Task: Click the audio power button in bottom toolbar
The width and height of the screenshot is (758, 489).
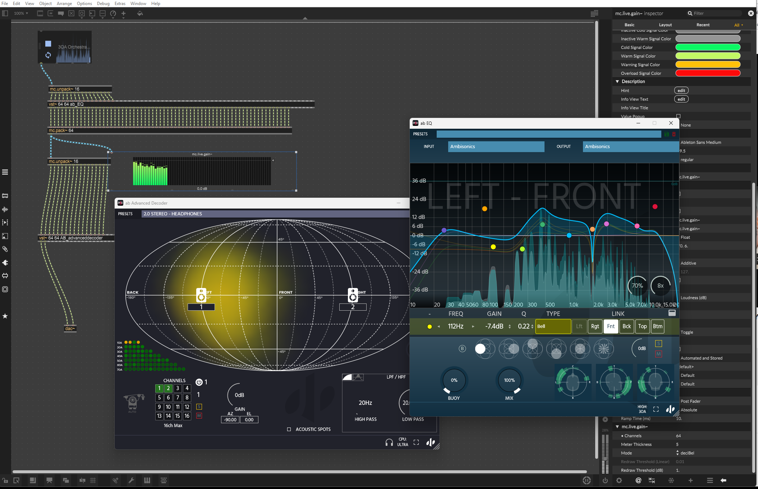Action: (x=605, y=480)
